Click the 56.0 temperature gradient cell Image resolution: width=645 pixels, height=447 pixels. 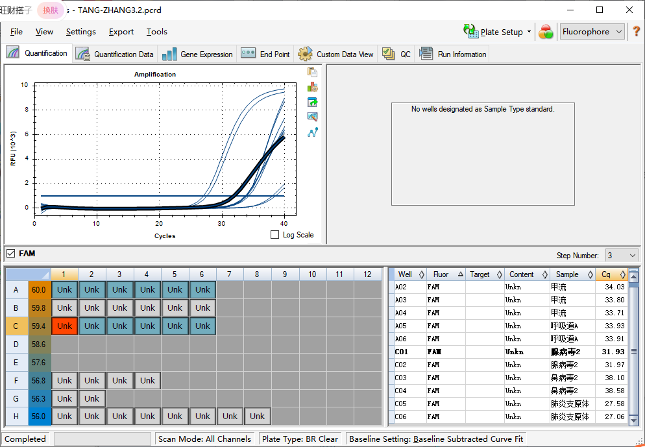(x=39, y=416)
